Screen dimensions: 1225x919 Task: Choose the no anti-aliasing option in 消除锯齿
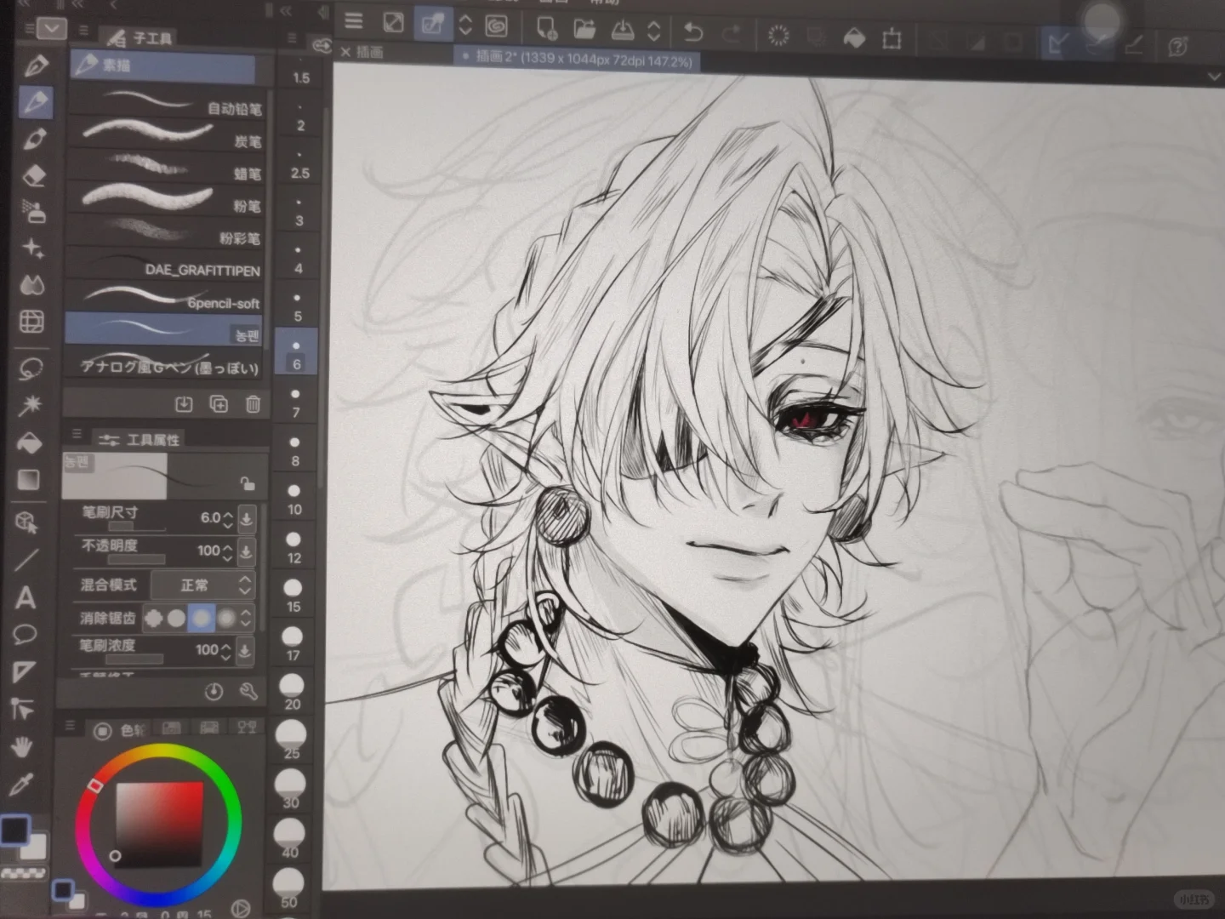coord(153,618)
